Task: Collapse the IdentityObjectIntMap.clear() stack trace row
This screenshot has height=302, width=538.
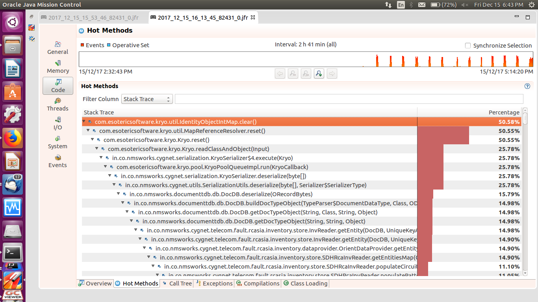Action: pyautogui.click(x=83, y=122)
